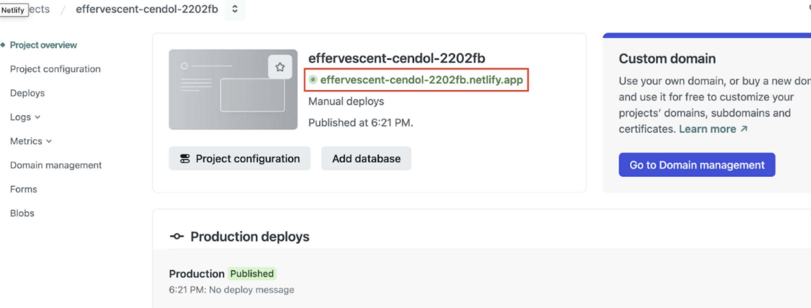The height and width of the screenshot is (308, 811).
Task: Favorite the project with the star icon
Action: pyautogui.click(x=280, y=67)
